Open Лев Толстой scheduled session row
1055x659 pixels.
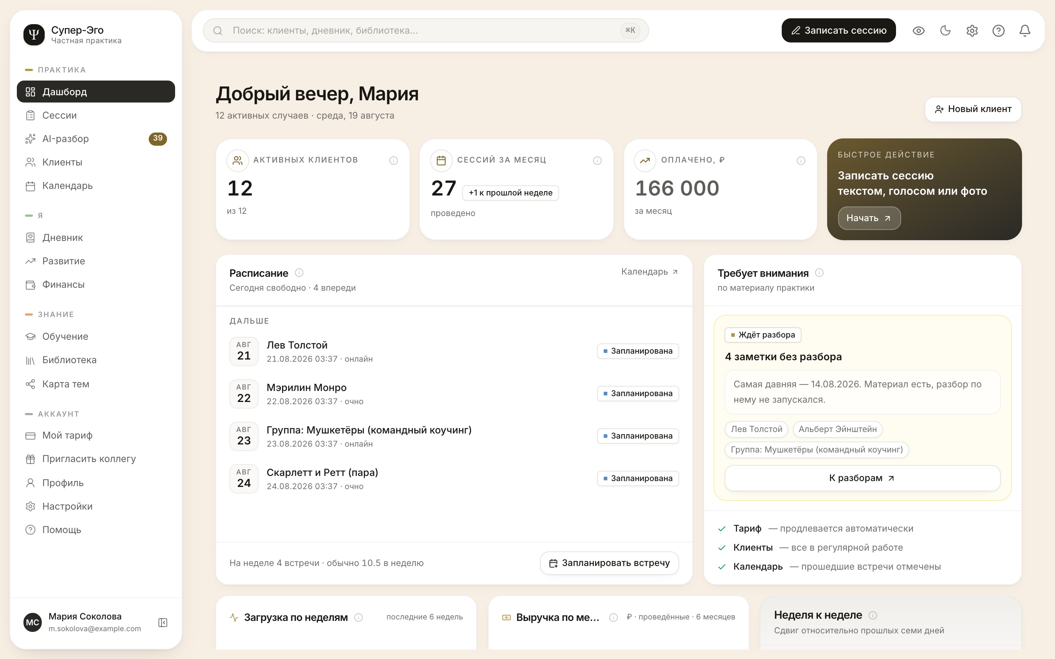[454, 351]
